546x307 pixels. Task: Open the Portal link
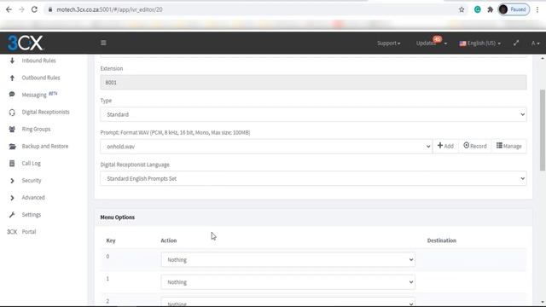click(x=28, y=232)
